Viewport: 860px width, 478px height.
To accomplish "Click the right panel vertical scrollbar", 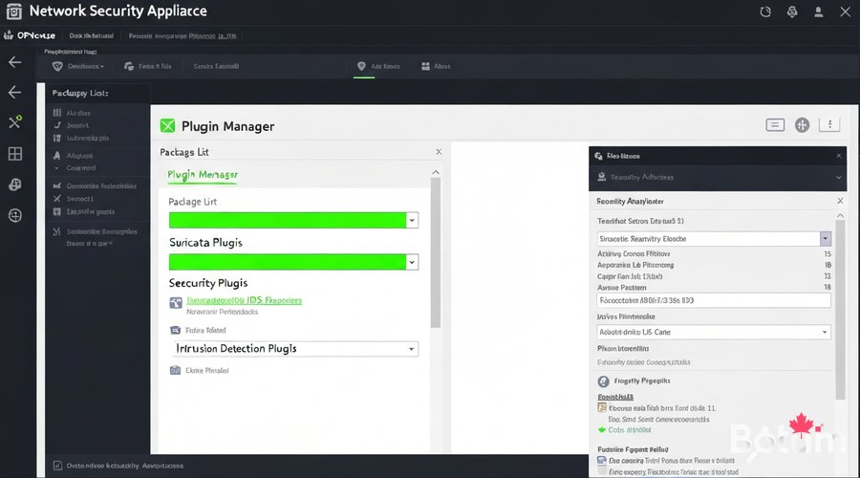I will [840, 310].
